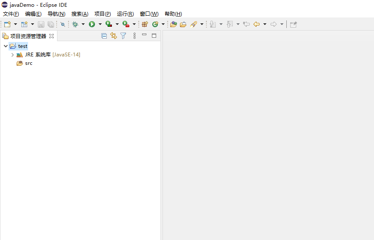
Task: Open the New Java Class dropdown arrow
Action: [163, 24]
